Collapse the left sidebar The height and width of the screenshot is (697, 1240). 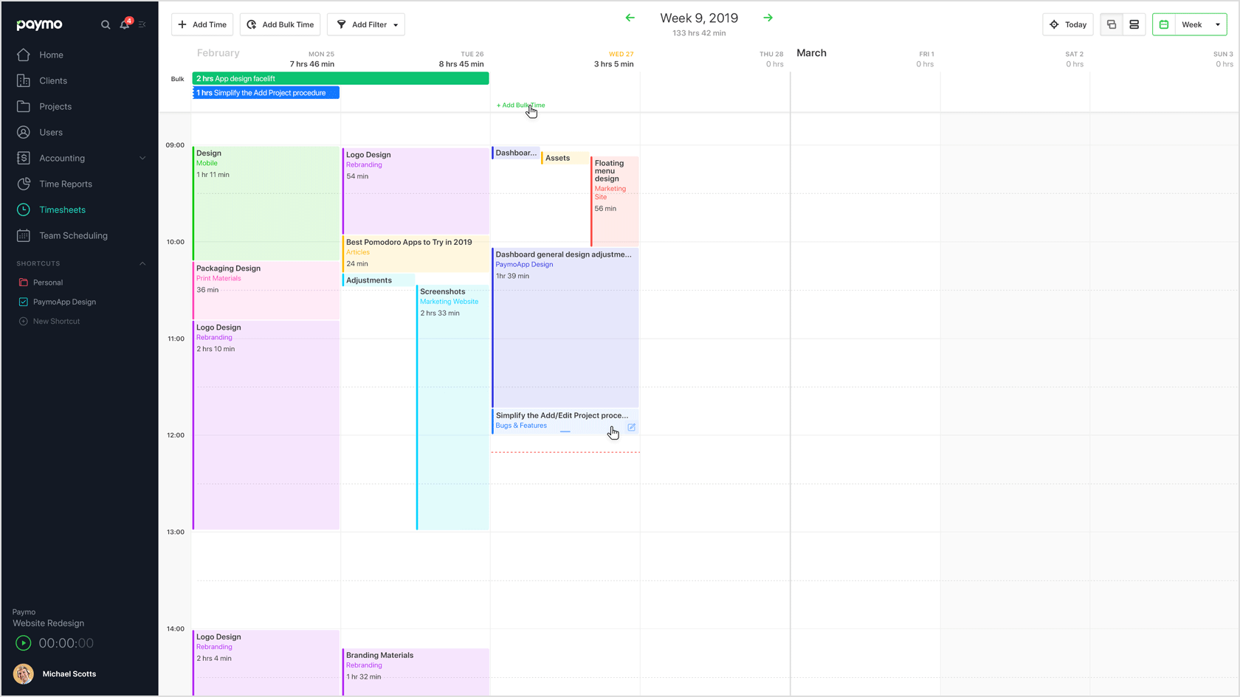142,24
